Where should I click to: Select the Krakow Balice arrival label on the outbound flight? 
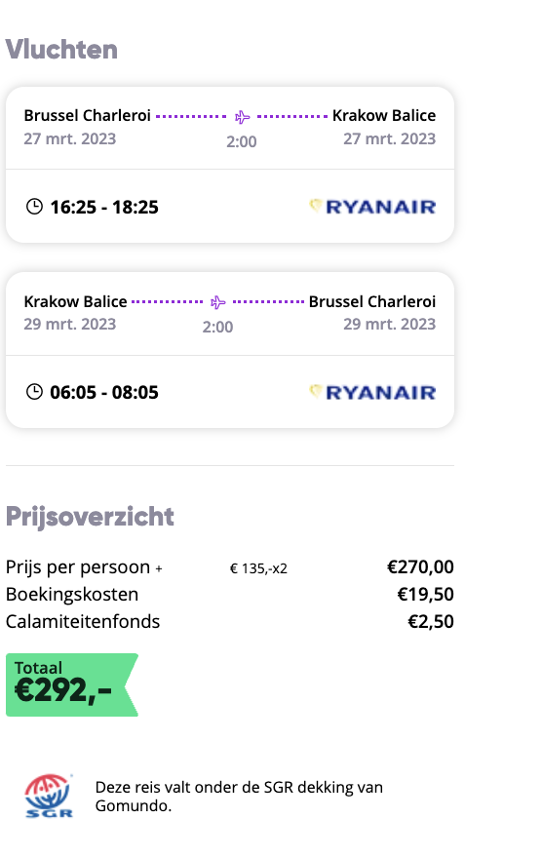(384, 115)
